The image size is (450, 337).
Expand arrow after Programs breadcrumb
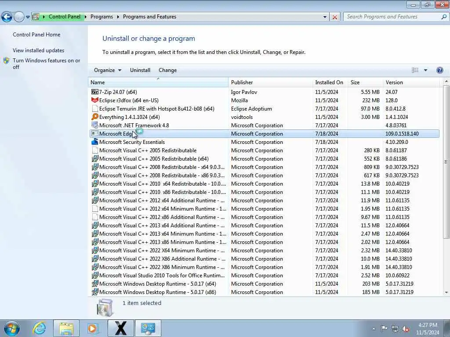coord(118,17)
